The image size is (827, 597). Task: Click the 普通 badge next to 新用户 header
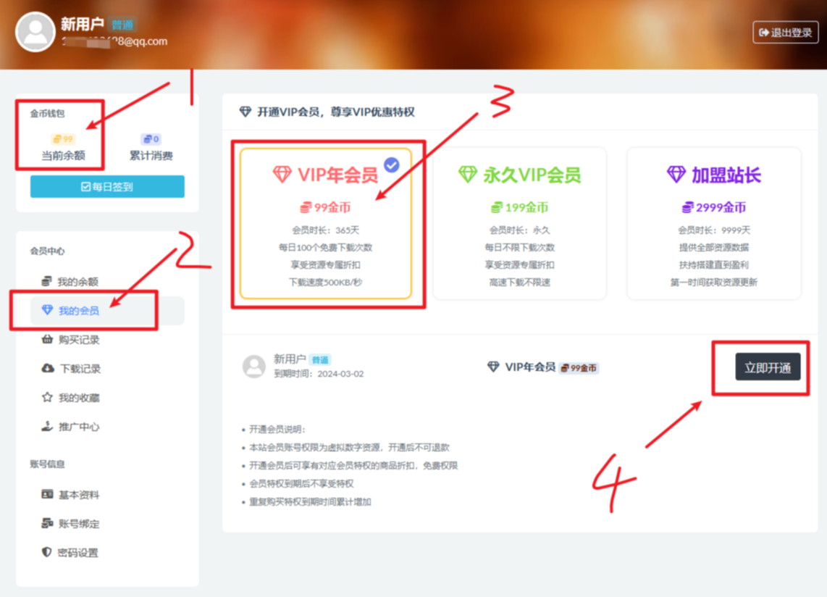click(x=122, y=25)
